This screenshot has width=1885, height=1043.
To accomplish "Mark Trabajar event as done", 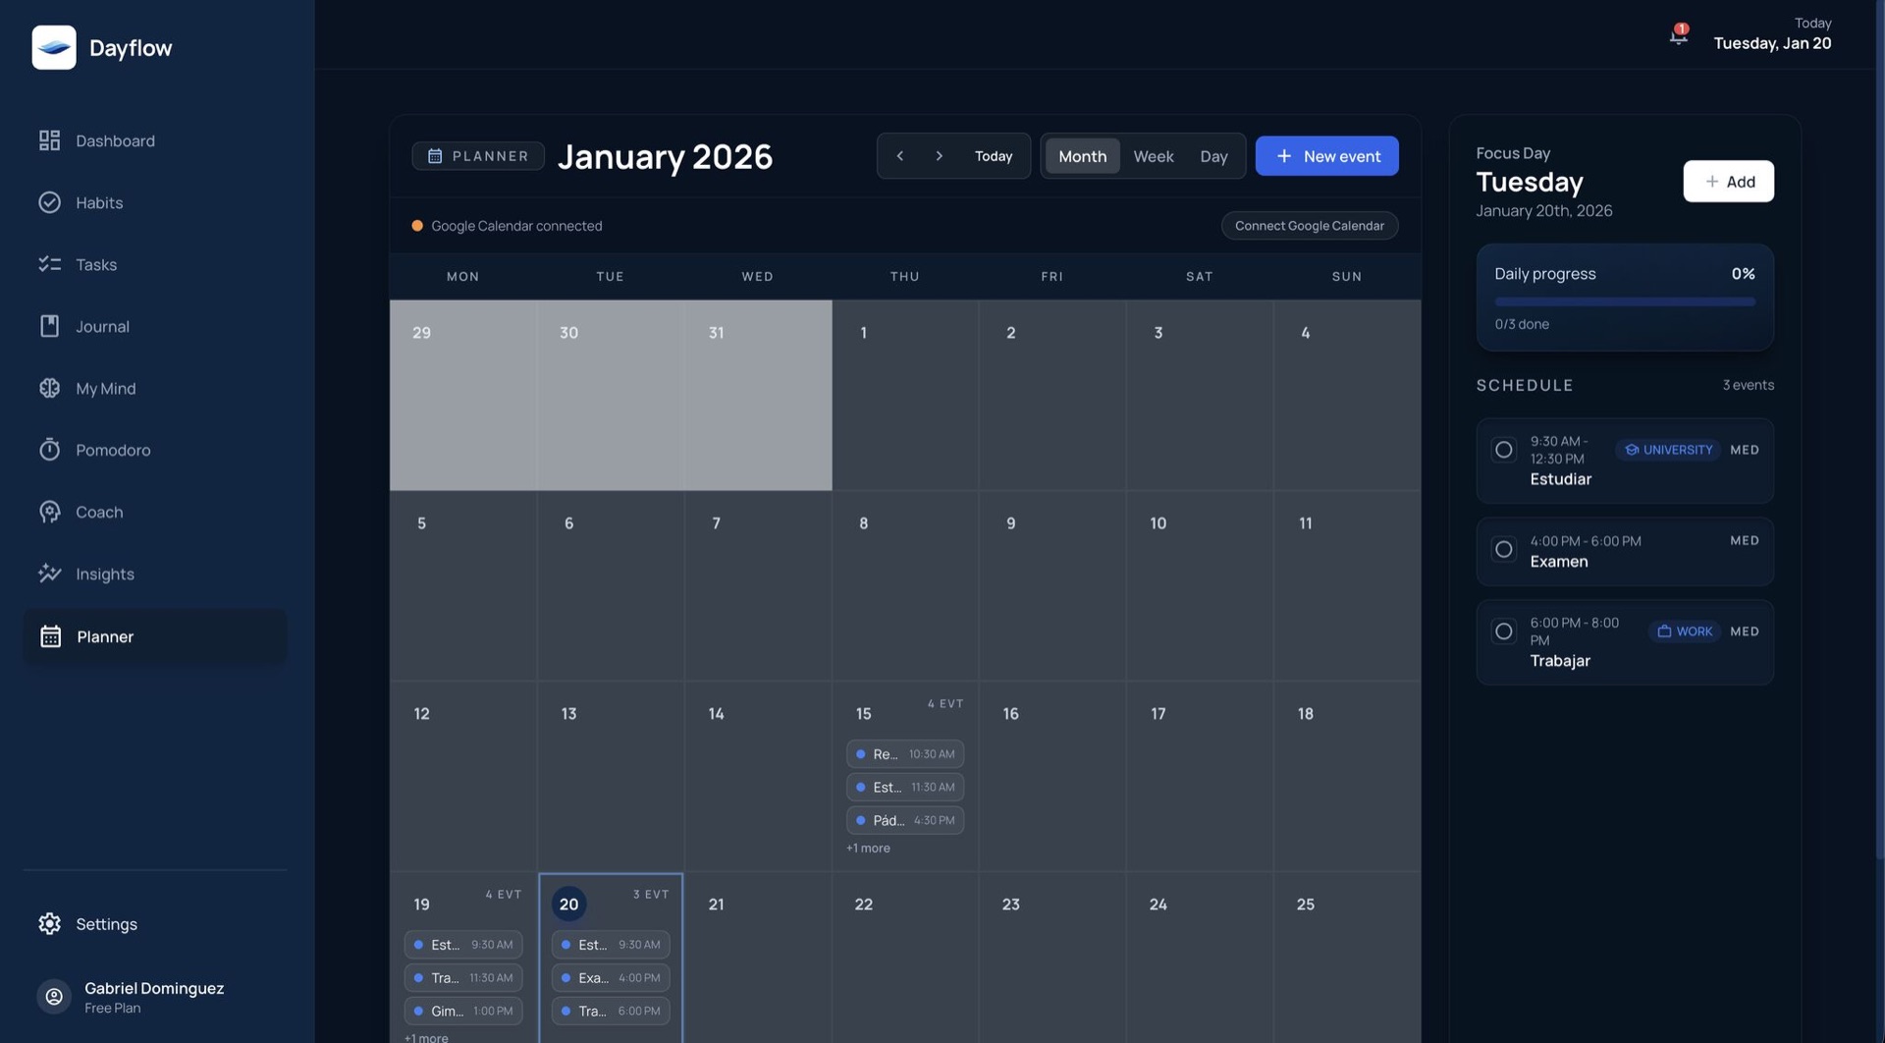I will 1503,631.
